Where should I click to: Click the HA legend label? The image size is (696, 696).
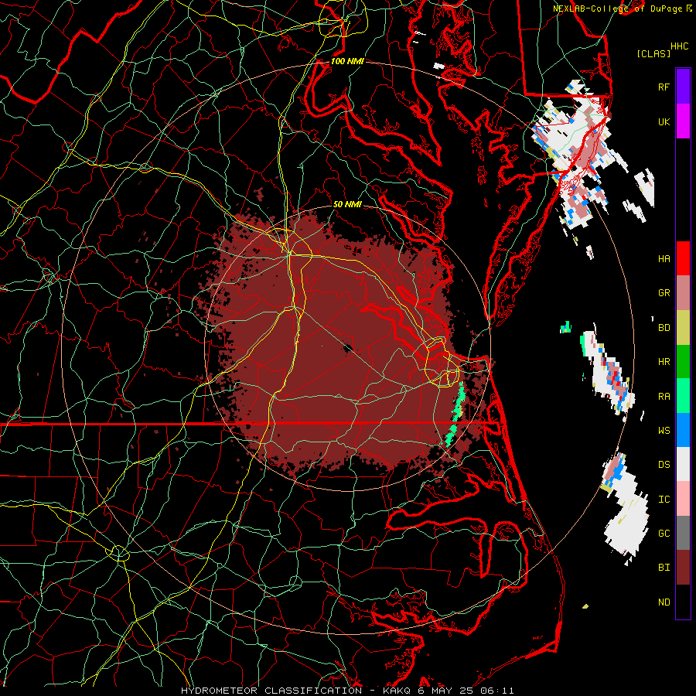664,258
